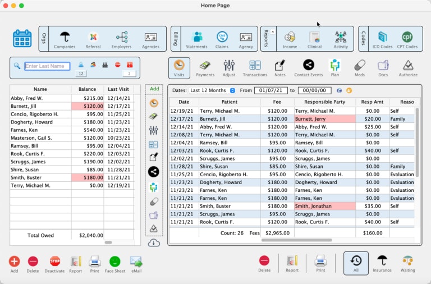Switch to the Plan view

335,68
